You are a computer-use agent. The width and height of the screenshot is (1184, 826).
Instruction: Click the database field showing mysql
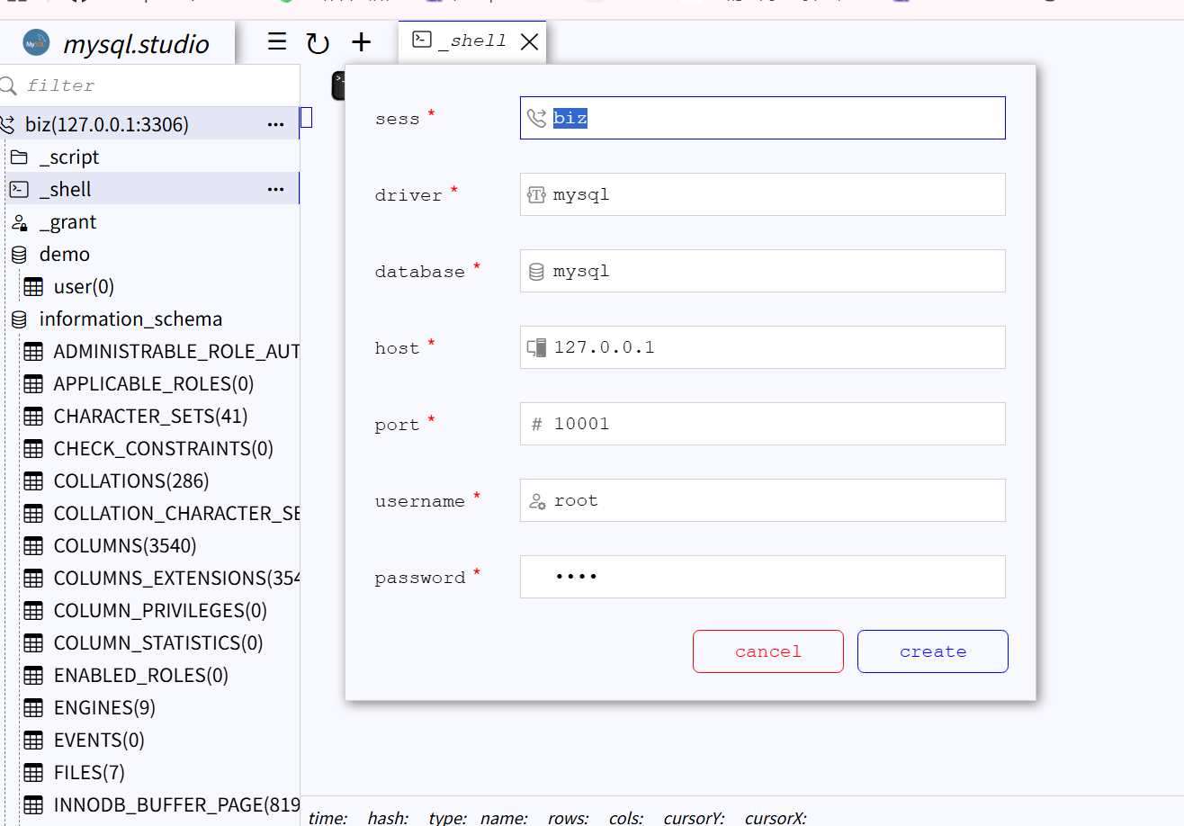tap(762, 271)
